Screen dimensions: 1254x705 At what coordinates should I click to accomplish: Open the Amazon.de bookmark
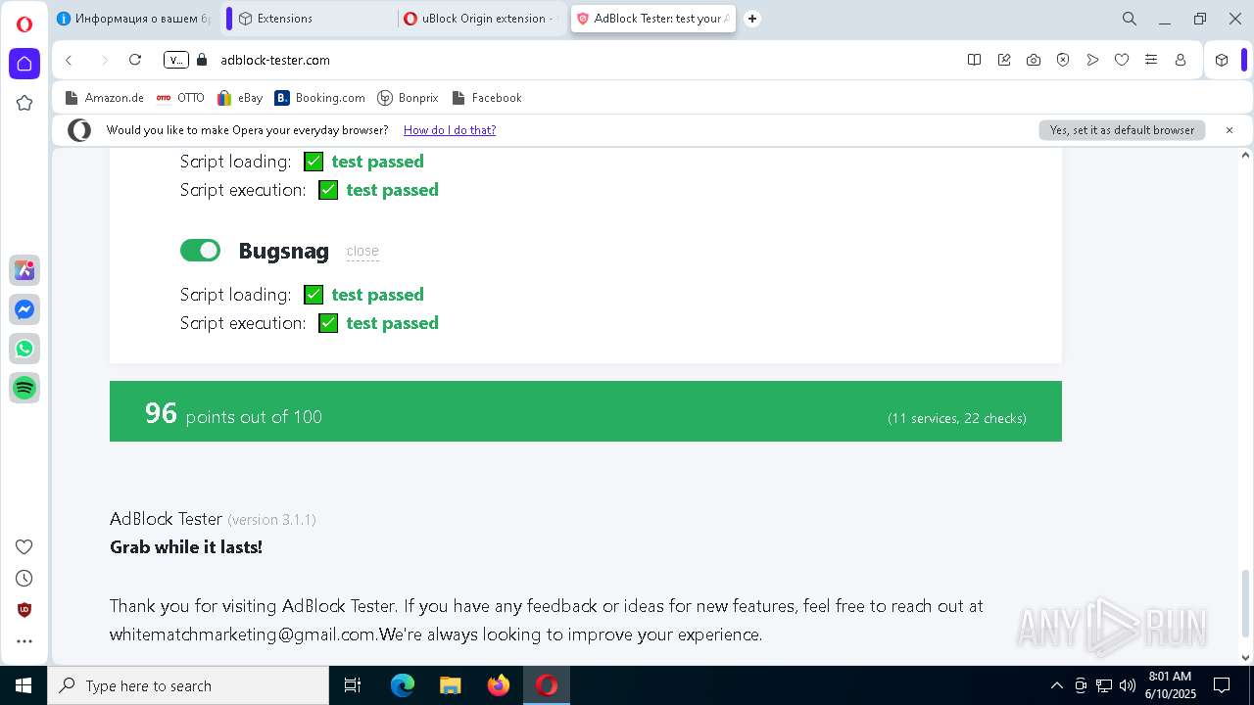point(104,98)
